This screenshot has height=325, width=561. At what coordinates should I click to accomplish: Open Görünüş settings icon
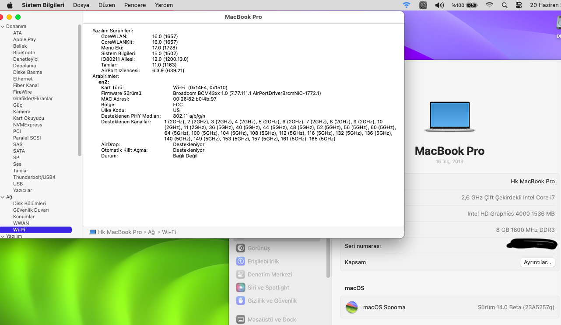click(x=240, y=248)
